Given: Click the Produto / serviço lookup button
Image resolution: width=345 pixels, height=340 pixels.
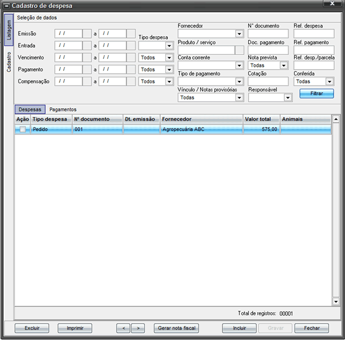Looking at the screenshot, I should click(x=239, y=50).
